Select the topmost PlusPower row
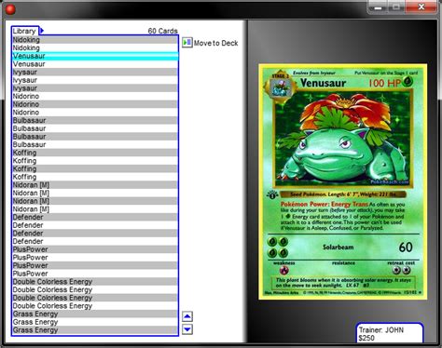Viewport: 442px width, 348px height. tap(95, 249)
